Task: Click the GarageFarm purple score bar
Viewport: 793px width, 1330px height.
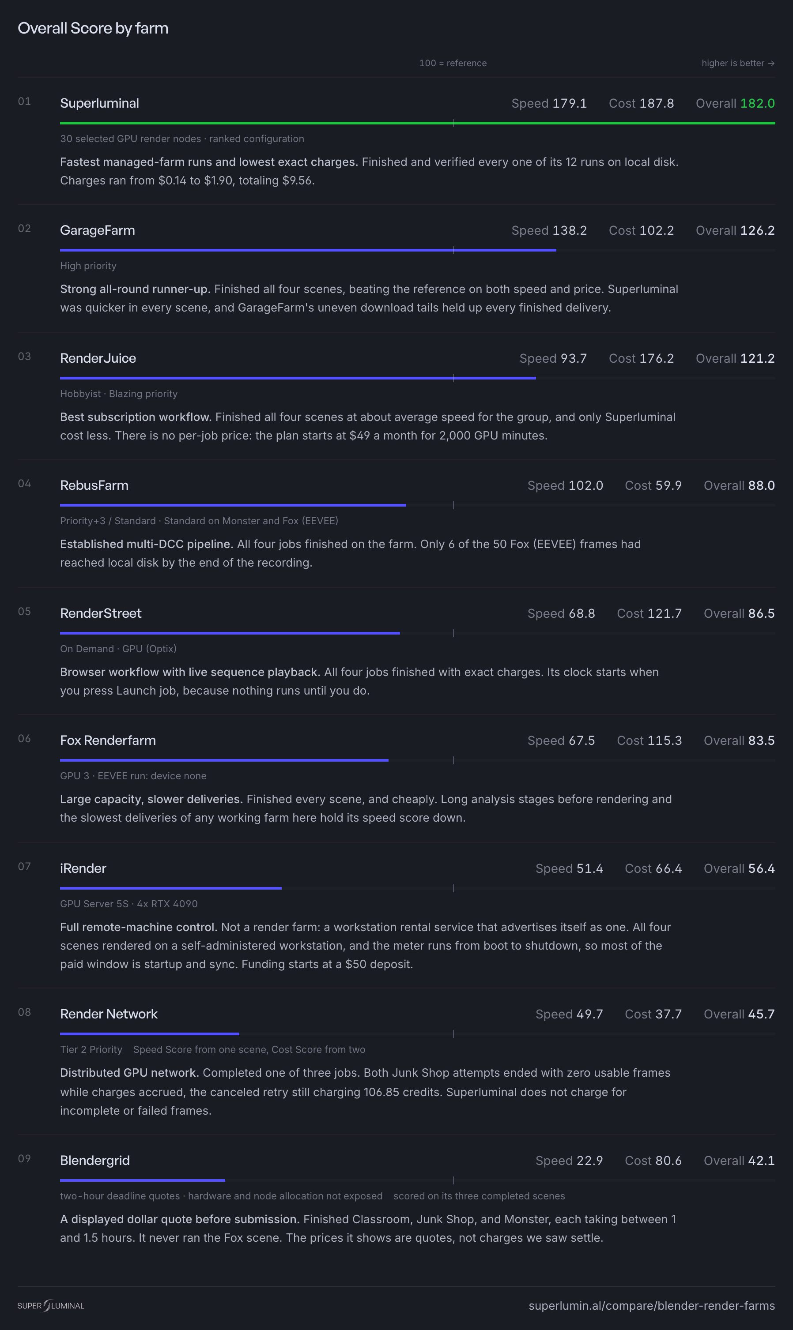Action: click(x=308, y=250)
